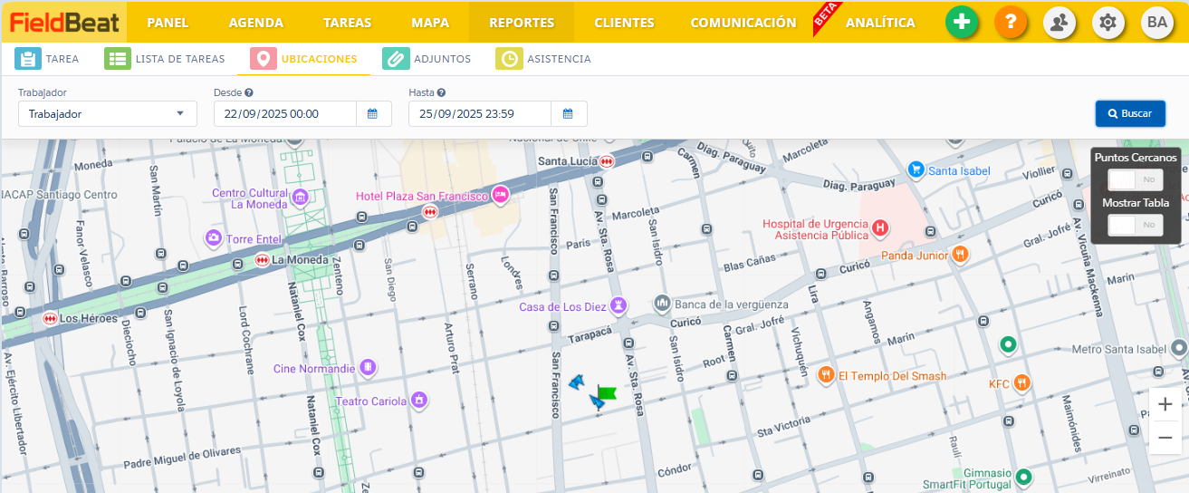This screenshot has height=493, width=1189.
Task: Open the orange help question mark
Action: (1011, 22)
